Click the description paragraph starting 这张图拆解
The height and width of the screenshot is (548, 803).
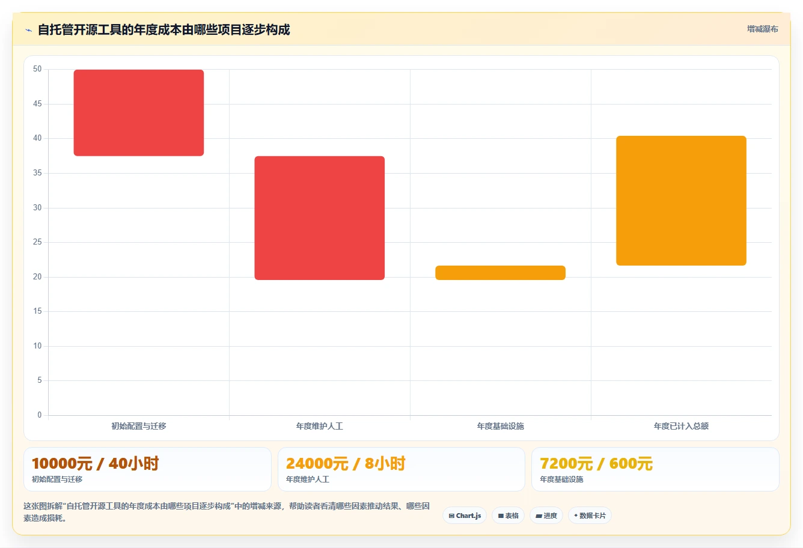(x=227, y=512)
